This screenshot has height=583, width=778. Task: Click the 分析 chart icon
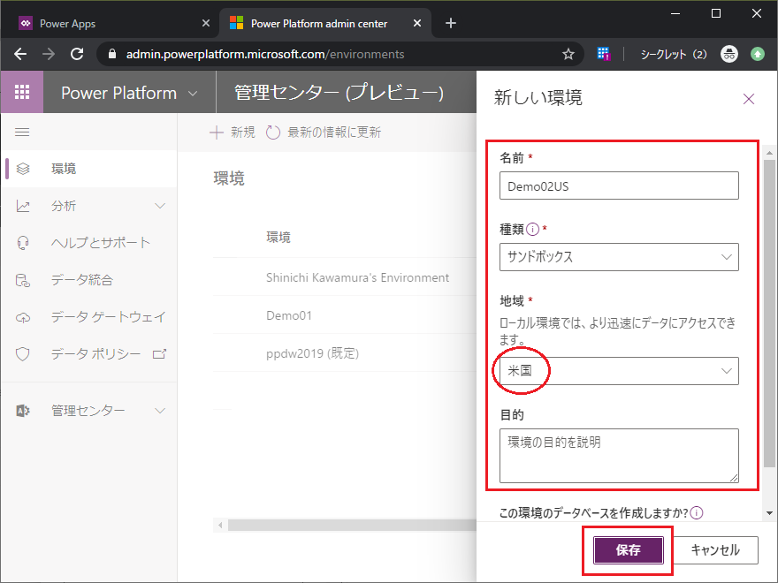point(23,206)
